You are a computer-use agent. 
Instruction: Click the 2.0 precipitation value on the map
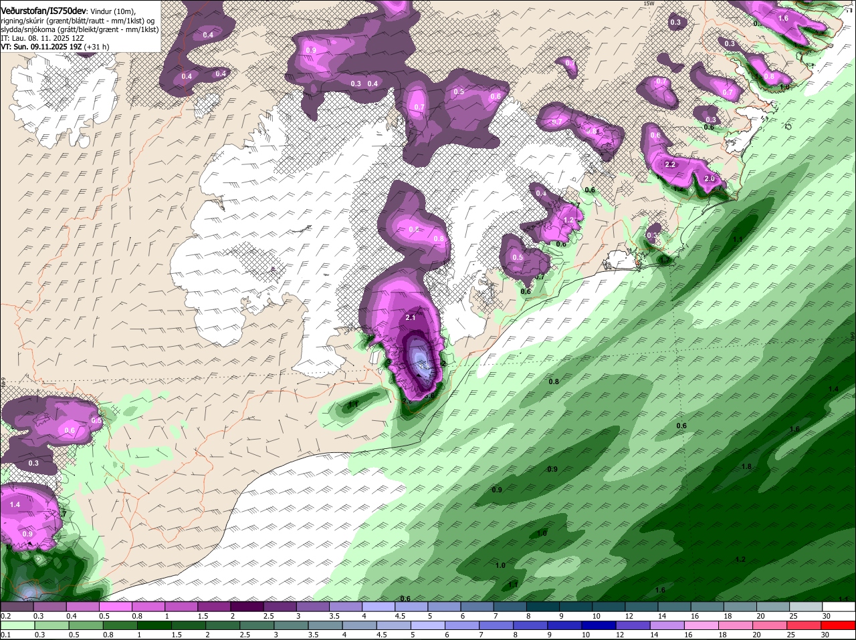pos(710,179)
